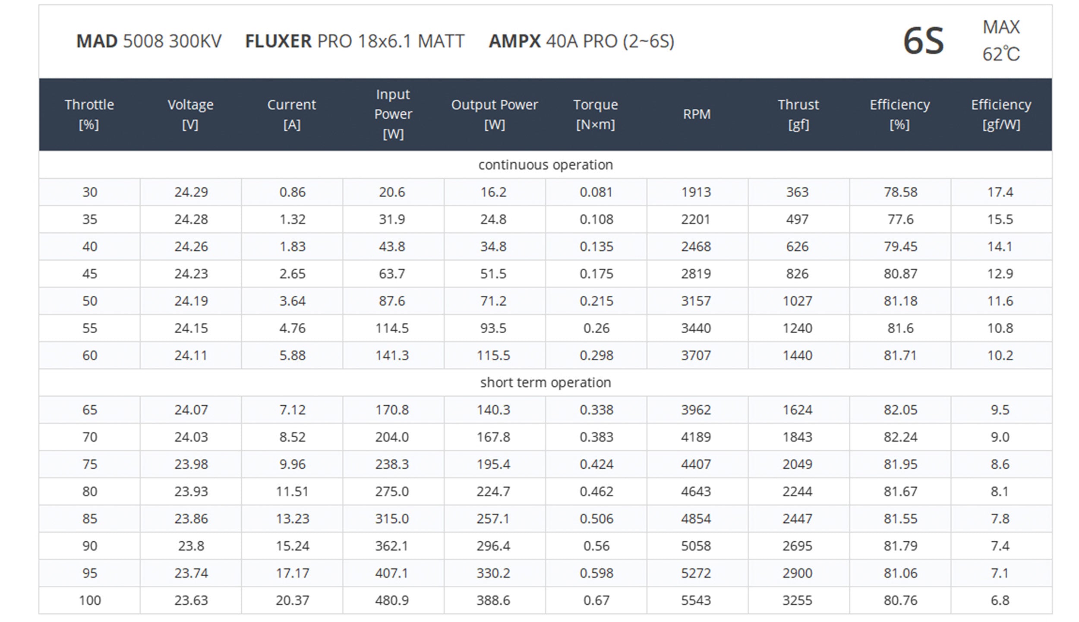Click the Efficiency [gf/W] column header
Viewport: 1079px width, 622px height.
tap(1001, 114)
